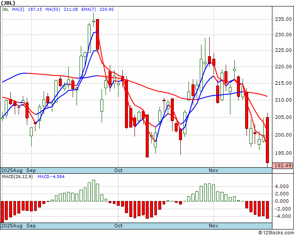294x236 pixels.
Task: Click the MA(50) legend label
Action: (53, 9)
